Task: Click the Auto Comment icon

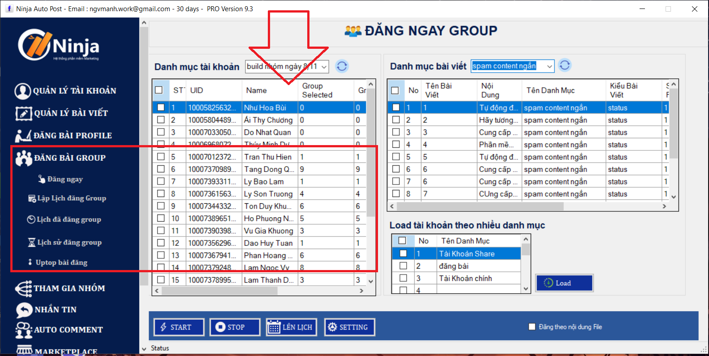Action: click(24, 330)
